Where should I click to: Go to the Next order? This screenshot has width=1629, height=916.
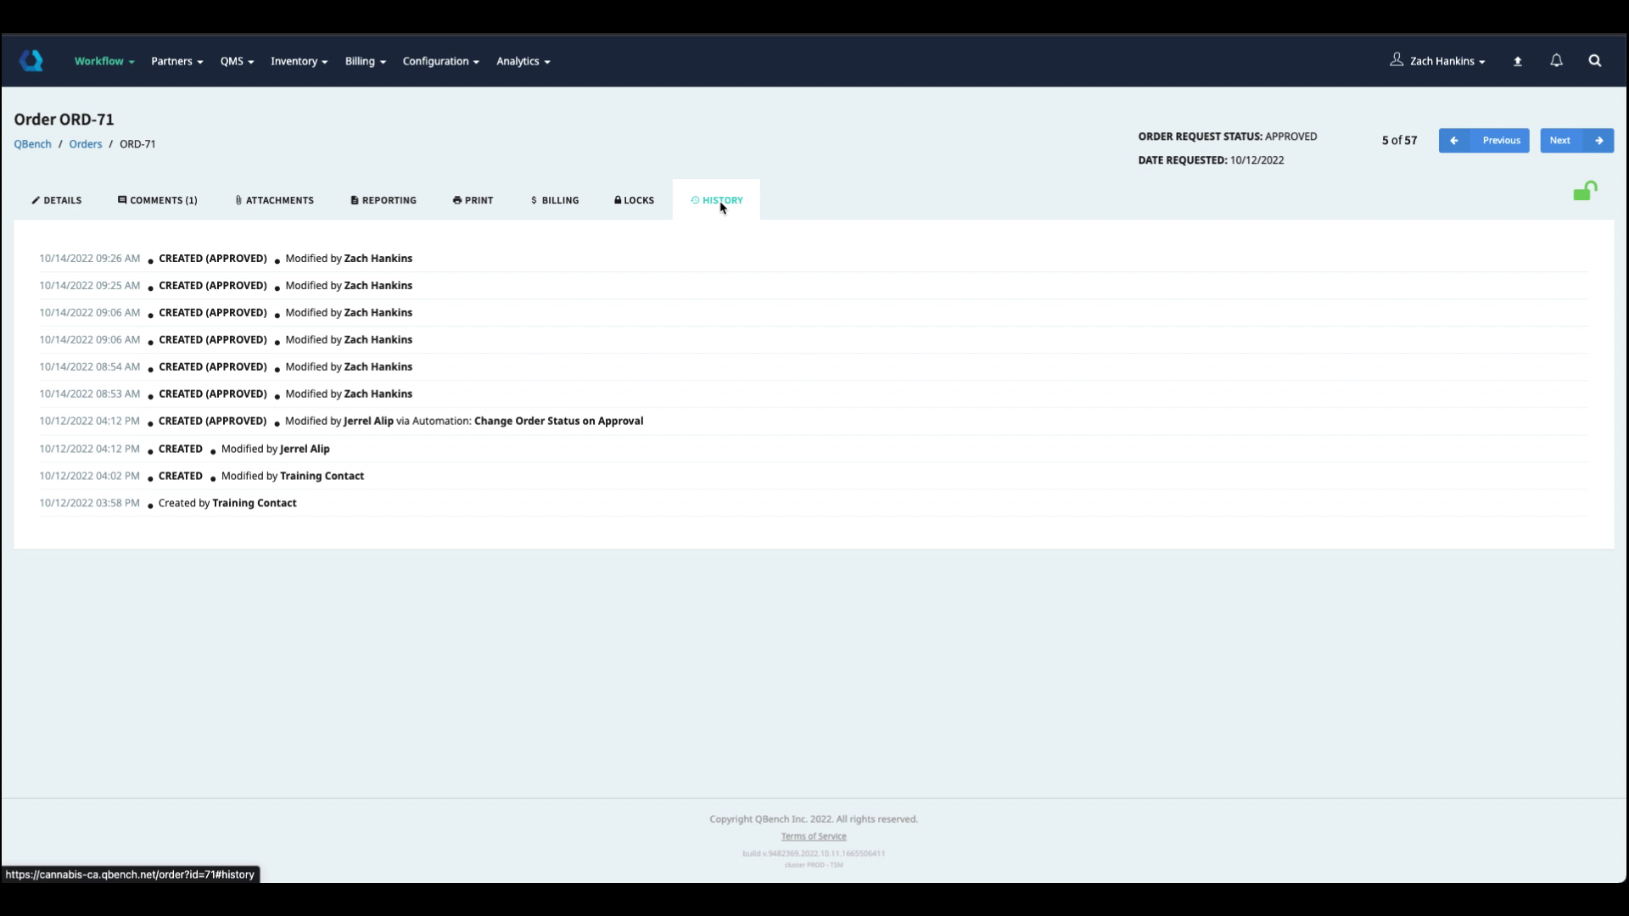[1576, 141]
